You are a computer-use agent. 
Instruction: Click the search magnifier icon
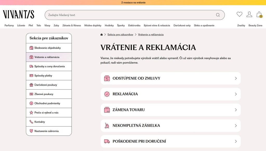pyautogui.click(x=218, y=15)
